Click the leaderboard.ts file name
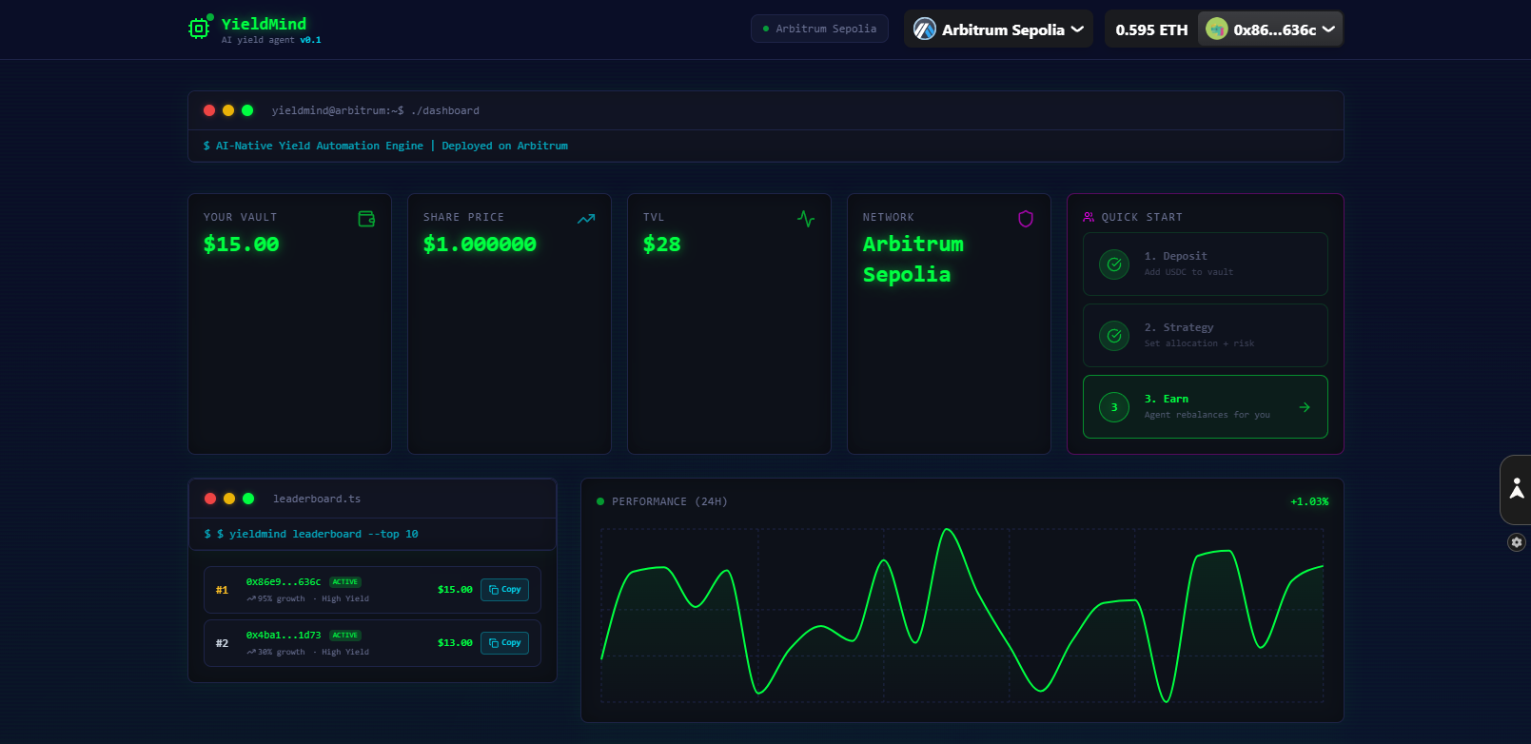This screenshot has height=744, width=1531. point(317,499)
